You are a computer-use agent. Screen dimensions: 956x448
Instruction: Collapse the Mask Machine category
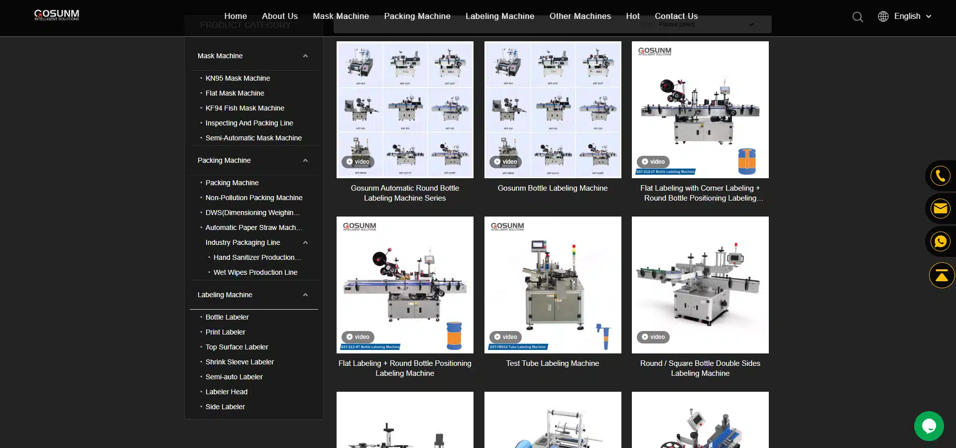coord(305,56)
